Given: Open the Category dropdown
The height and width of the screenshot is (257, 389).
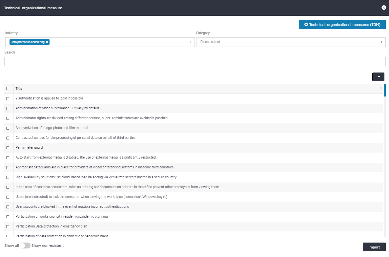Looking at the screenshot, I should tap(289, 42).
